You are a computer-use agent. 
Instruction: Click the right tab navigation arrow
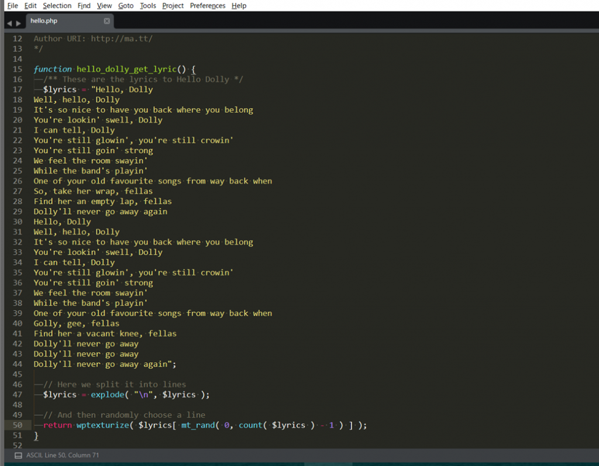click(19, 23)
